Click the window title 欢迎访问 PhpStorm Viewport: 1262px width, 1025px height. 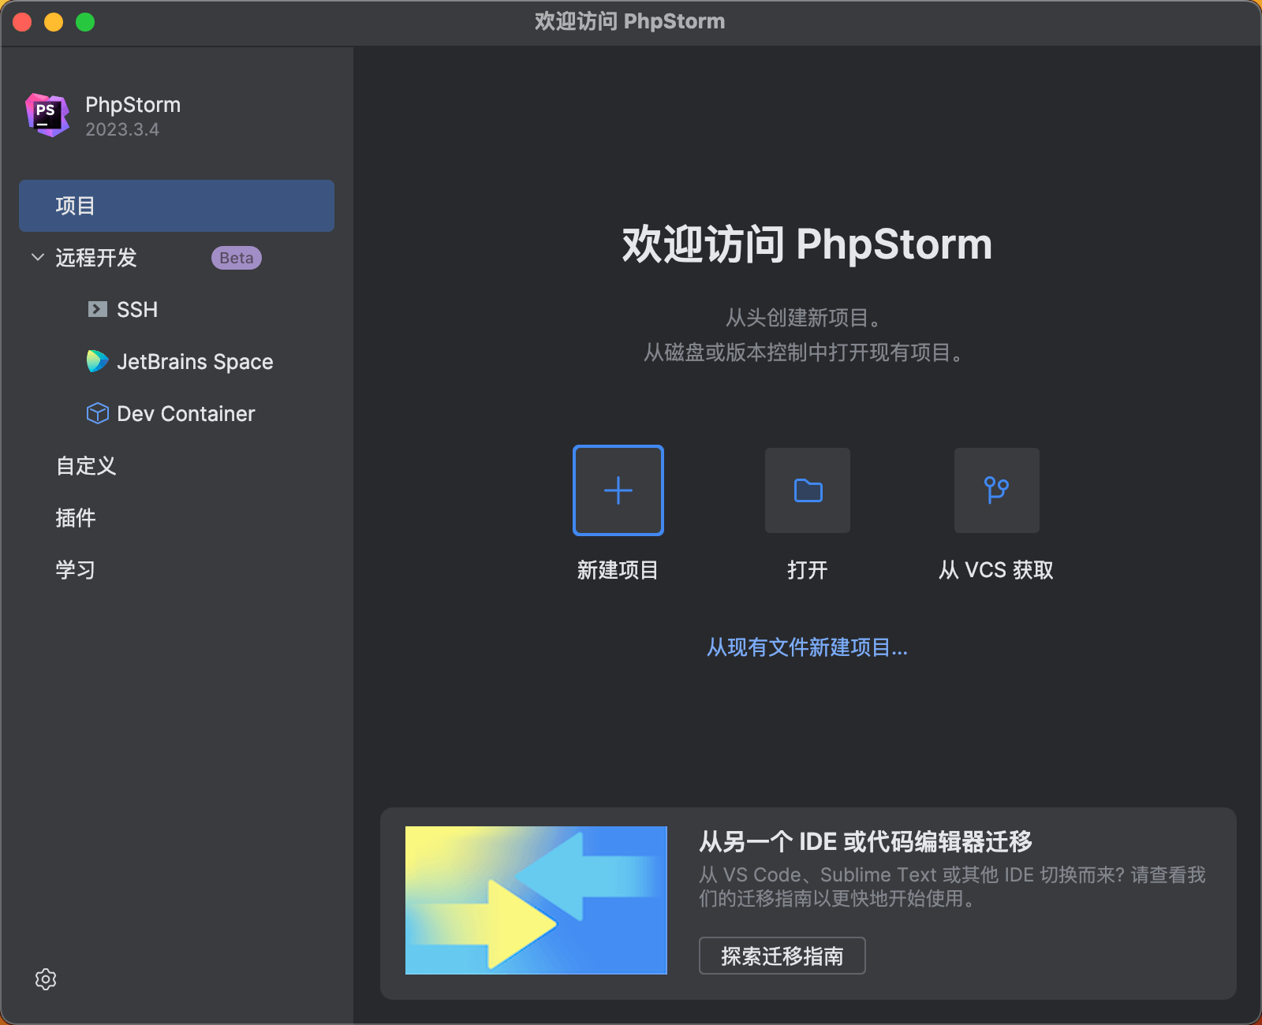(630, 21)
